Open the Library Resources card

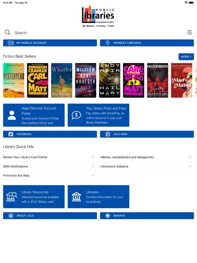click(x=34, y=197)
